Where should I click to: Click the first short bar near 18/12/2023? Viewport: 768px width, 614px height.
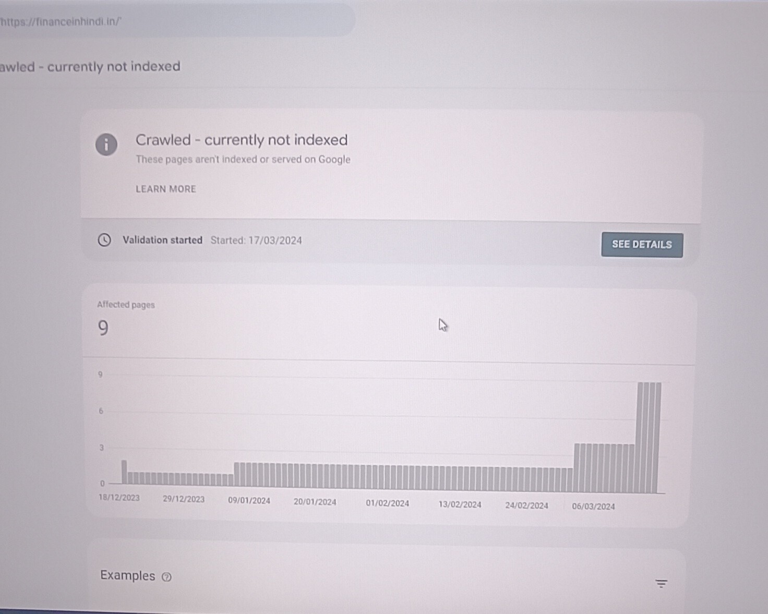[x=124, y=472]
